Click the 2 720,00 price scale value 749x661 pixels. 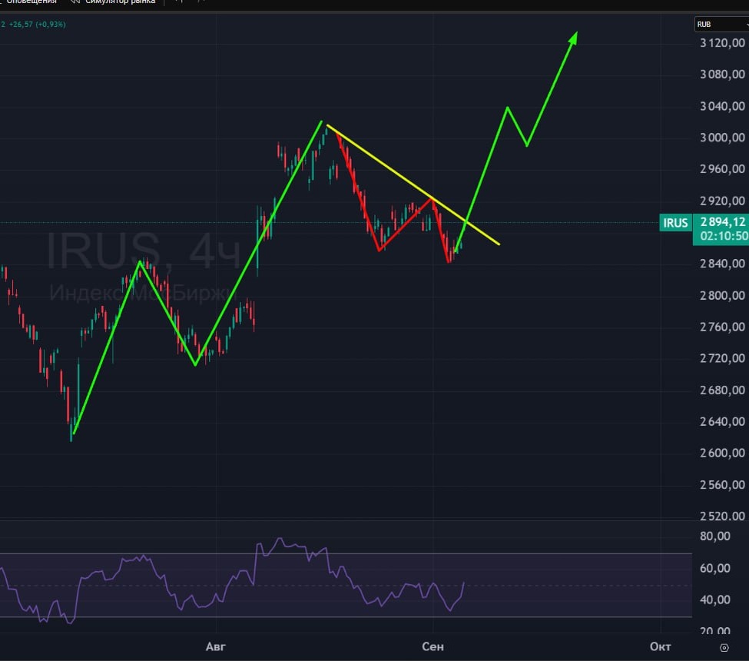coord(722,358)
